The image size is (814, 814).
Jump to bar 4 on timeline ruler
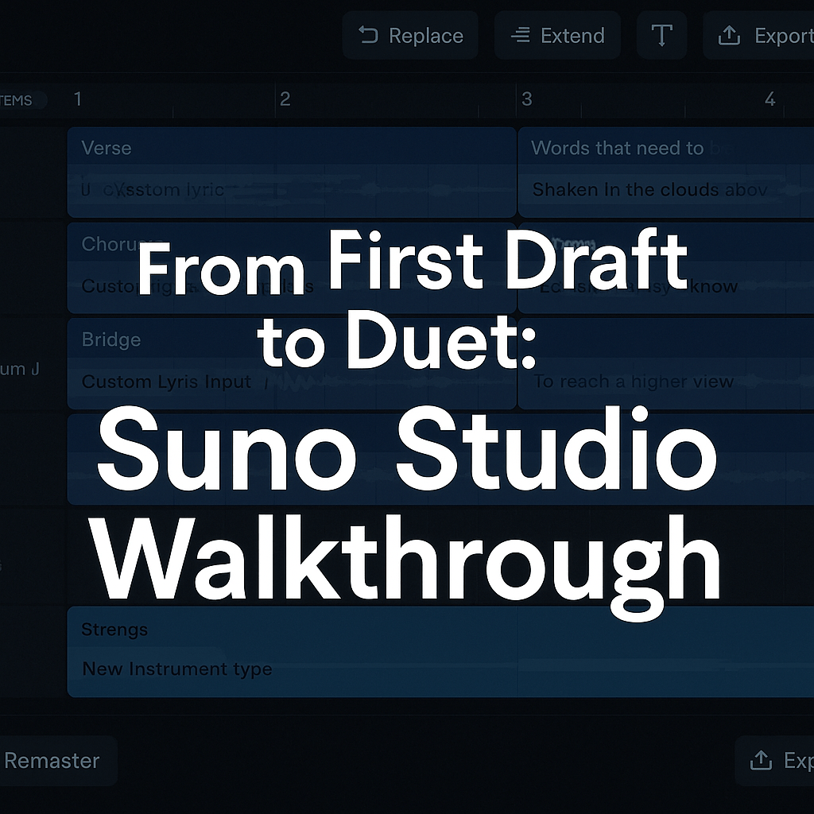[769, 99]
